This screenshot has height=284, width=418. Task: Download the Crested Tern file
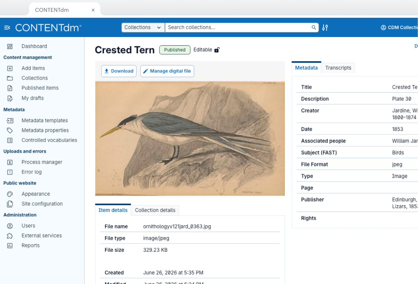119,71
